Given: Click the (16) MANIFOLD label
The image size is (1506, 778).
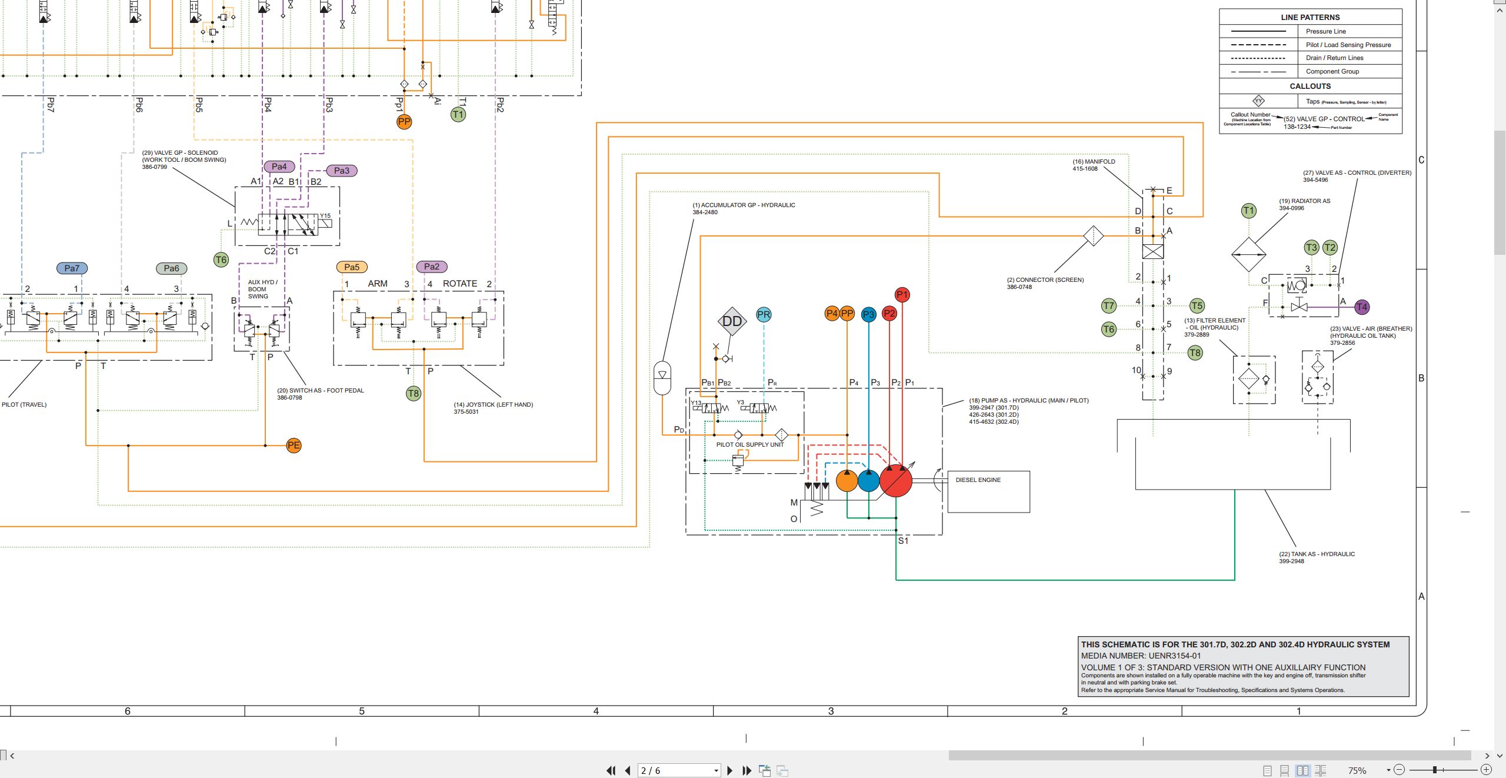Looking at the screenshot, I should (1094, 161).
